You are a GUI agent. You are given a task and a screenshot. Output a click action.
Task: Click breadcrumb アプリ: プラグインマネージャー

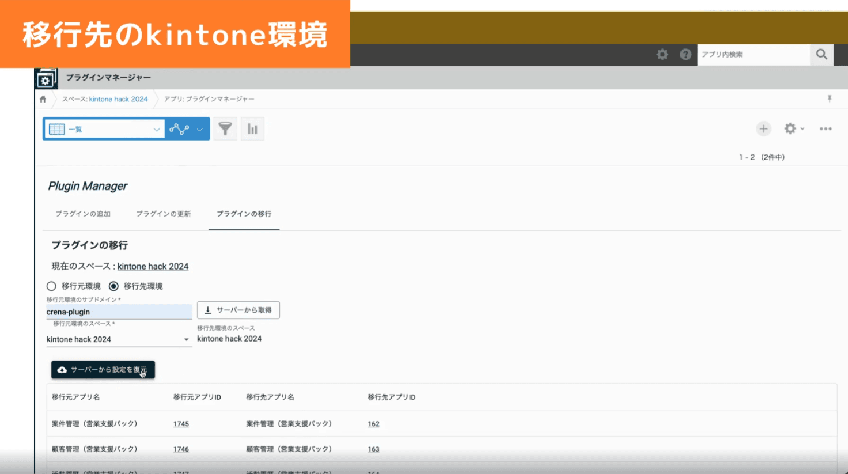point(209,99)
